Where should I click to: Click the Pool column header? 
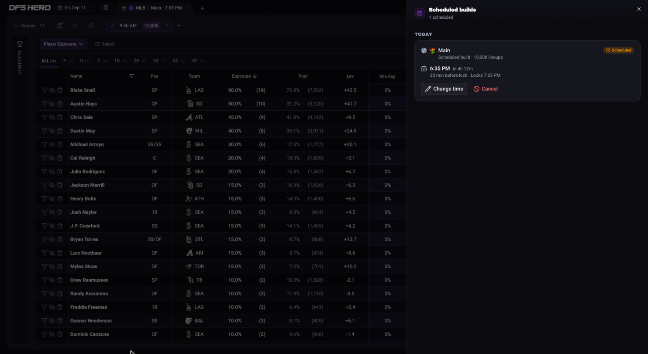(x=303, y=76)
